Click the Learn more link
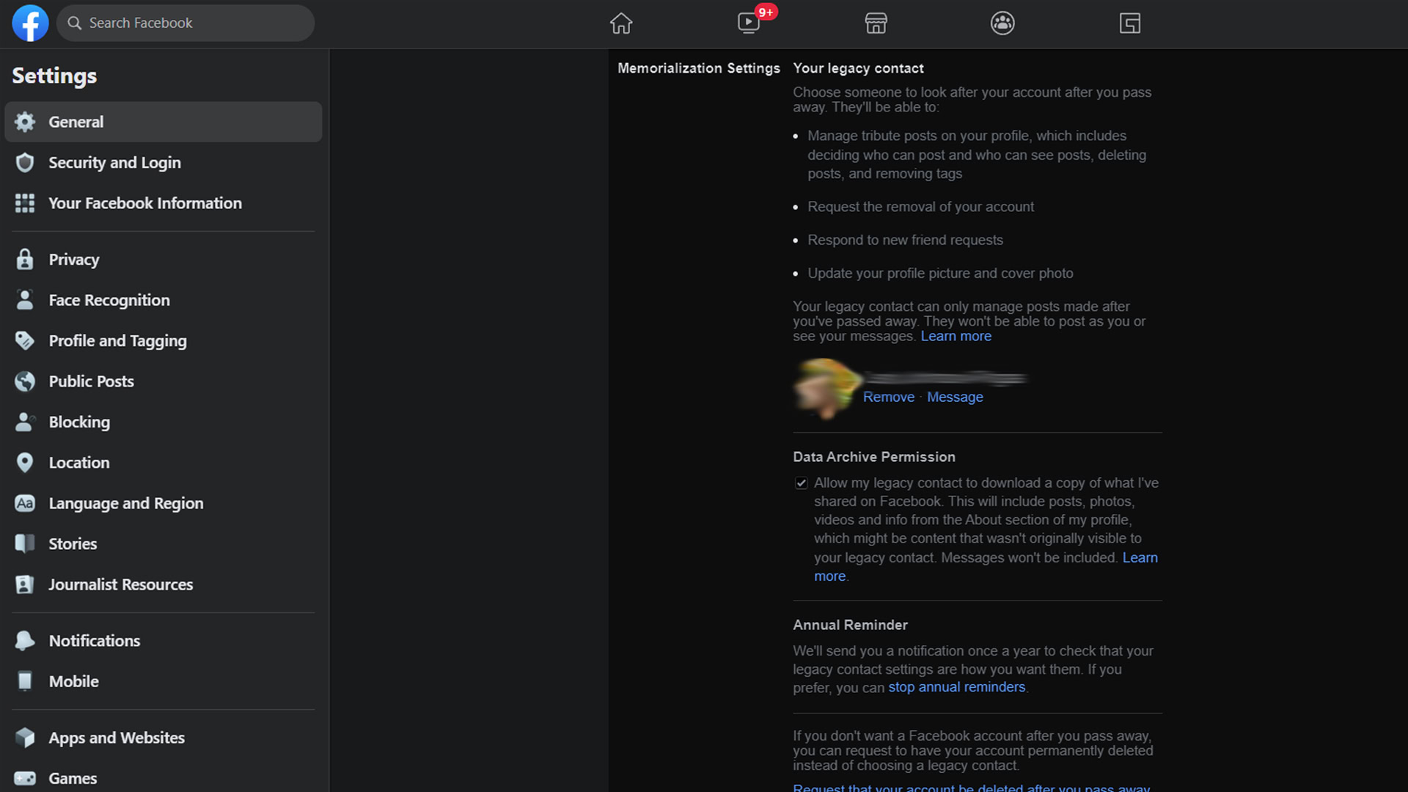 point(956,336)
